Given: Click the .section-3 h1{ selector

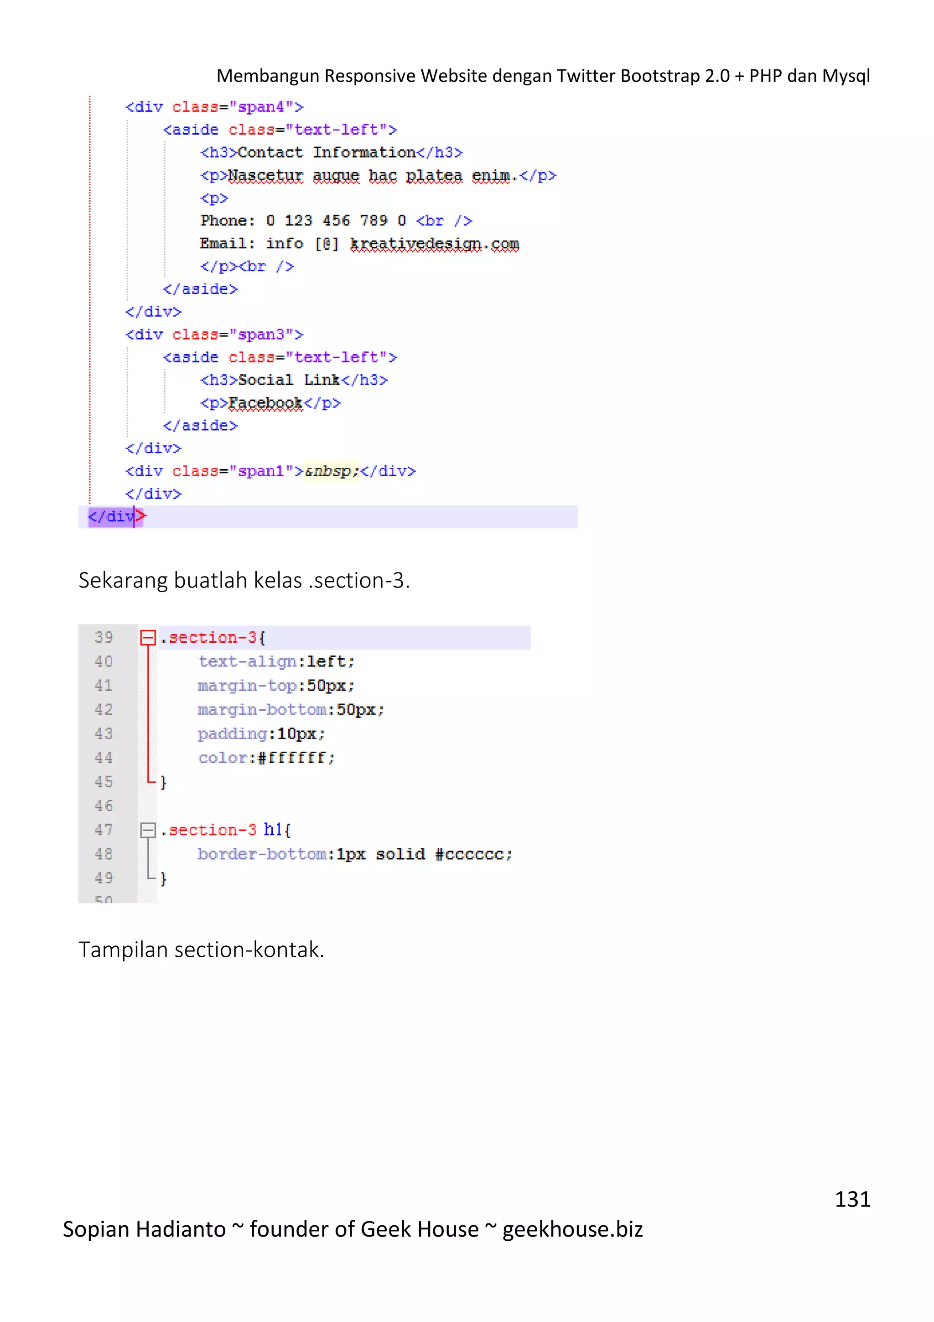Looking at the screenshot, I should [x=226, y=830].
